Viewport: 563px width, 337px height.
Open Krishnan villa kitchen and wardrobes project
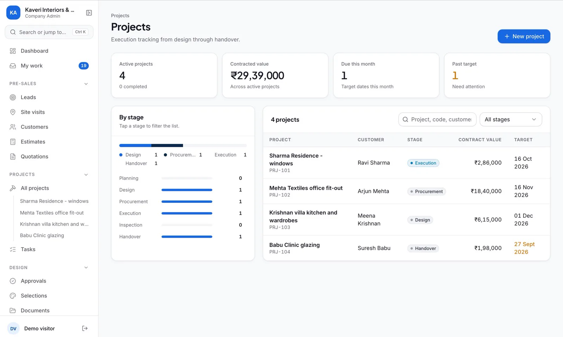406,220
